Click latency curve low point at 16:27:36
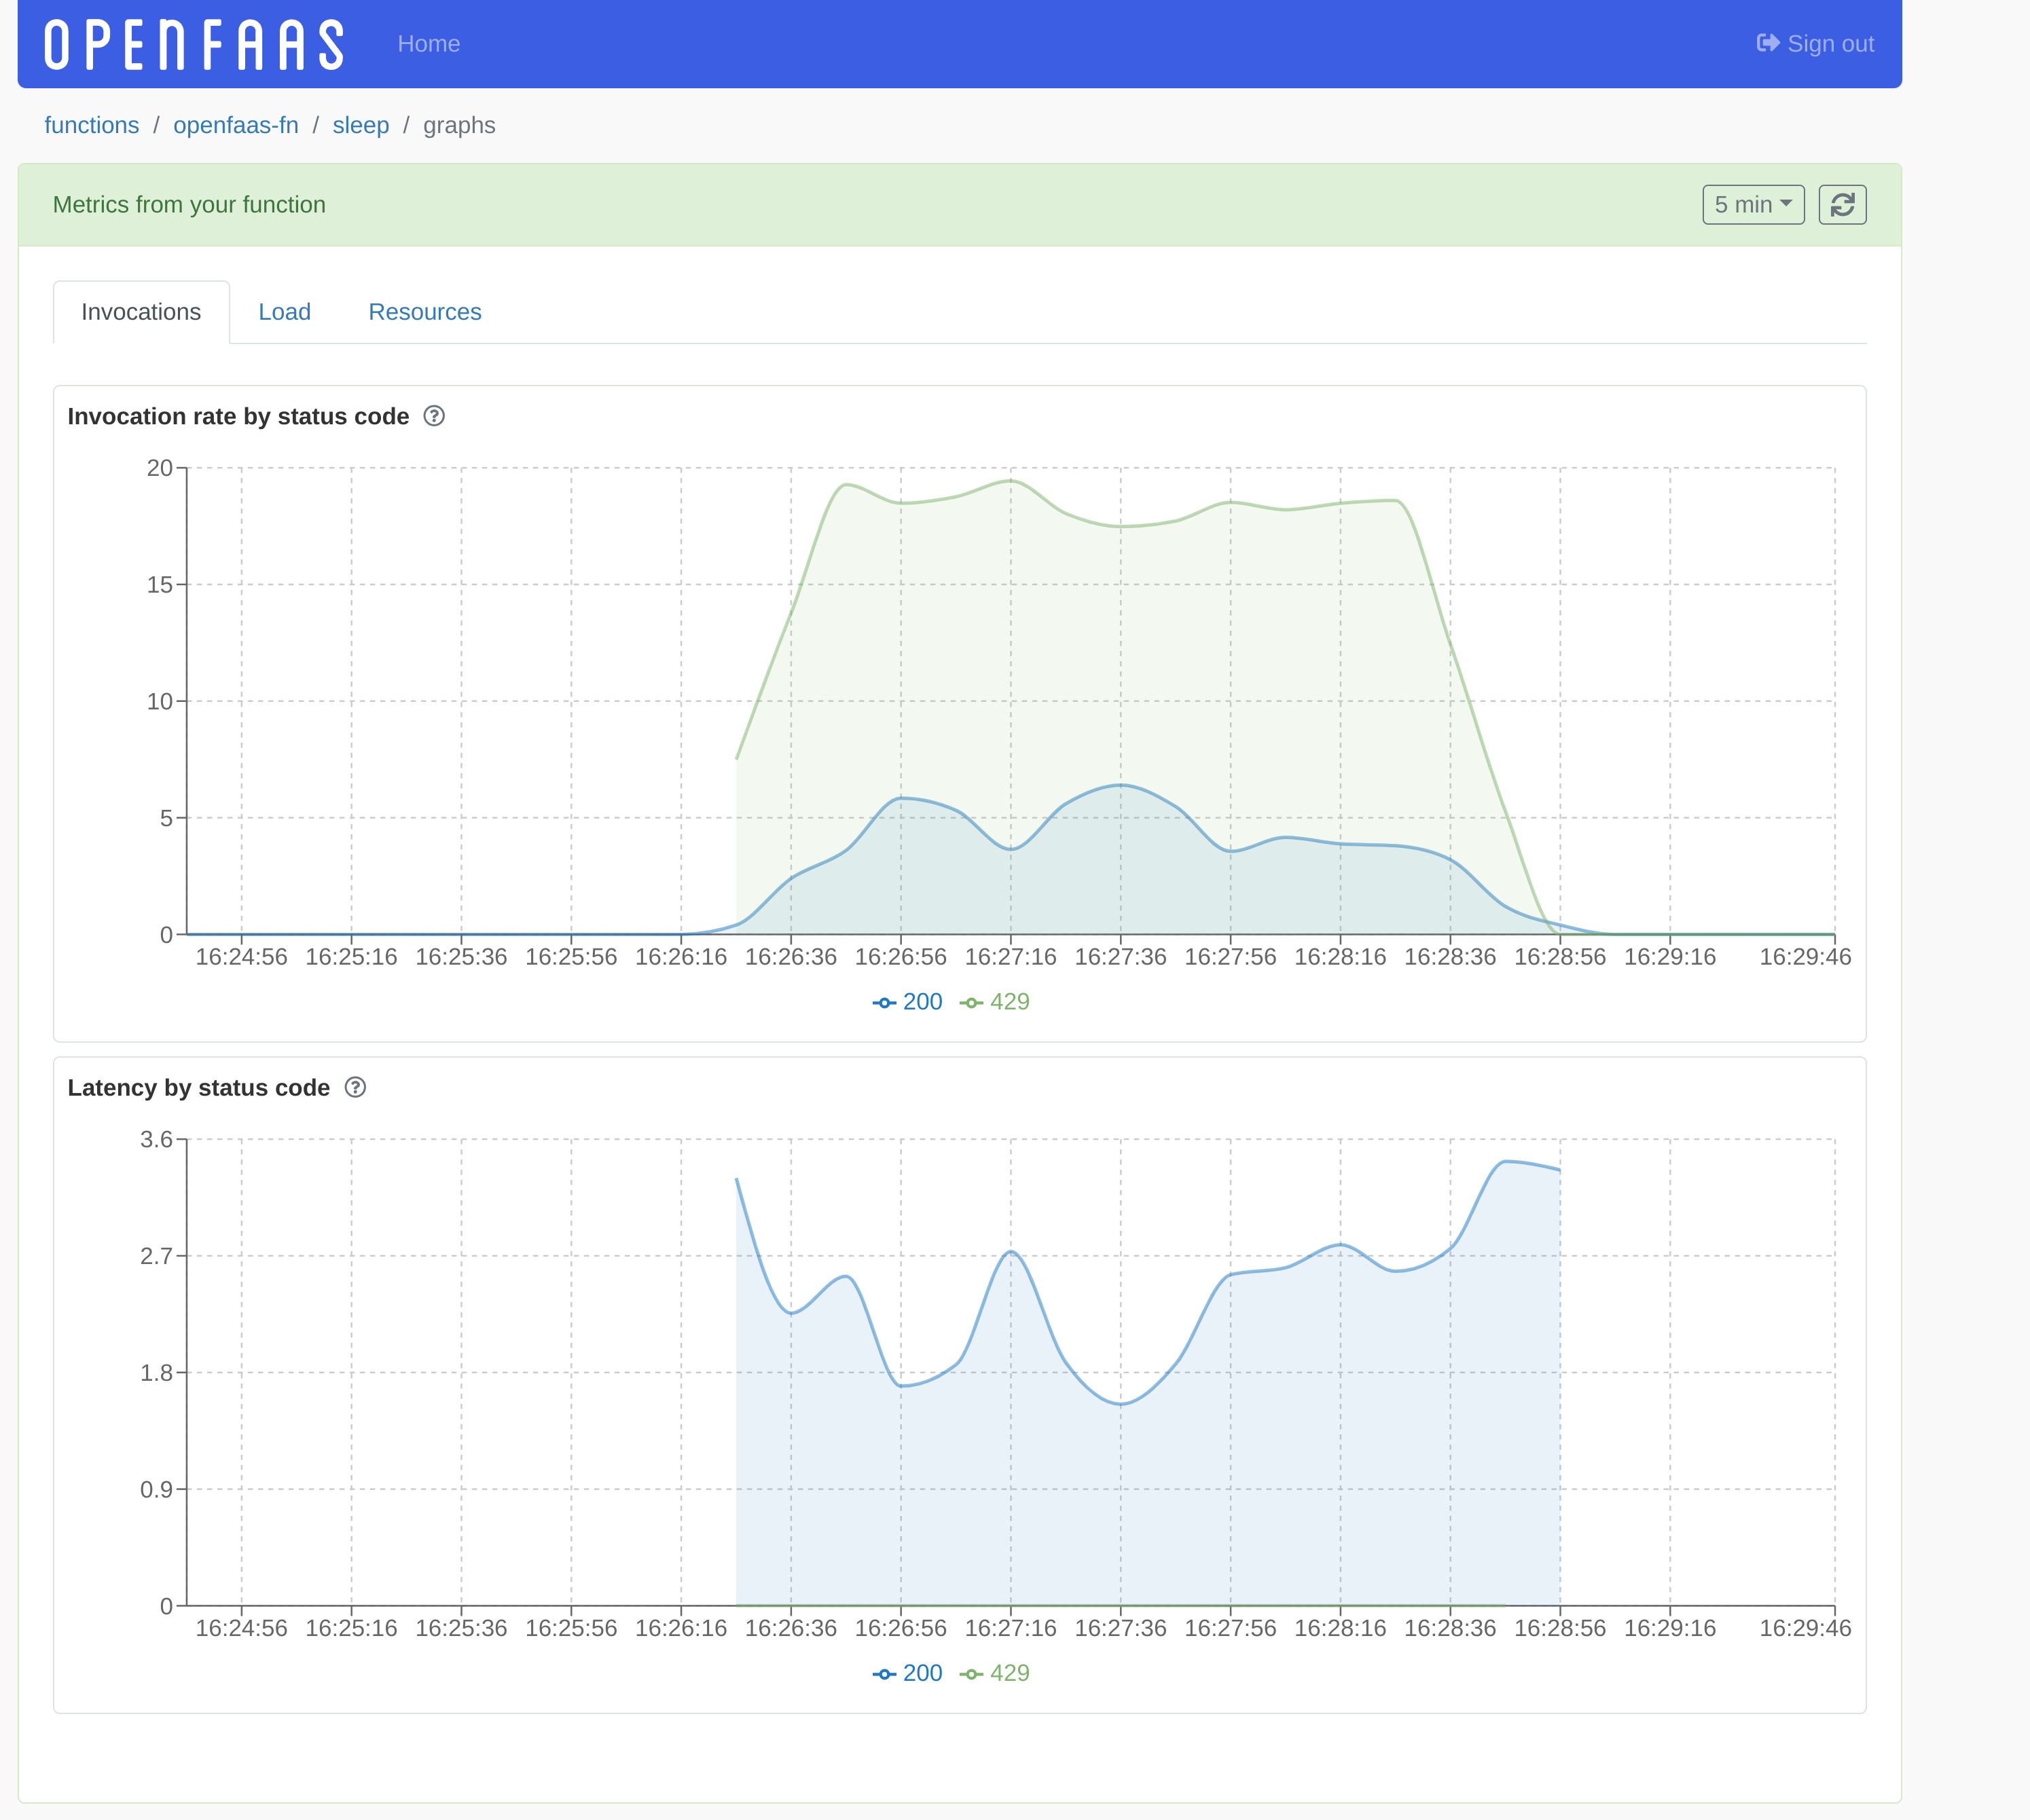Screen dimensions: 2030x1820 1121,1404
